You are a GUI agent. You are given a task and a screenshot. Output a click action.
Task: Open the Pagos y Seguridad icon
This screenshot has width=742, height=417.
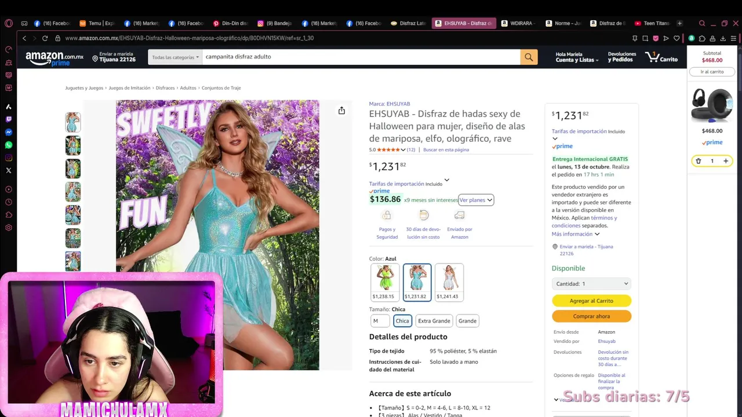coord(387,215)
